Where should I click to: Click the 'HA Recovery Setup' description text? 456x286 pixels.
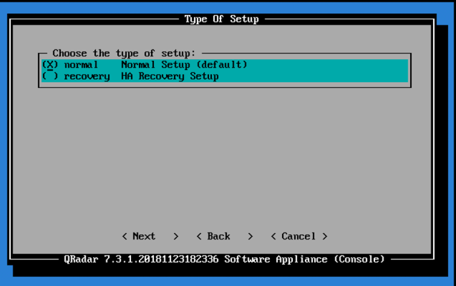170,77
